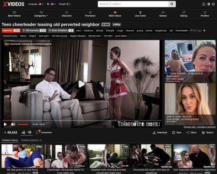The height and width of the screenshot is (174, 217).
Task: Go to Profiles
Action: [205, 14]
